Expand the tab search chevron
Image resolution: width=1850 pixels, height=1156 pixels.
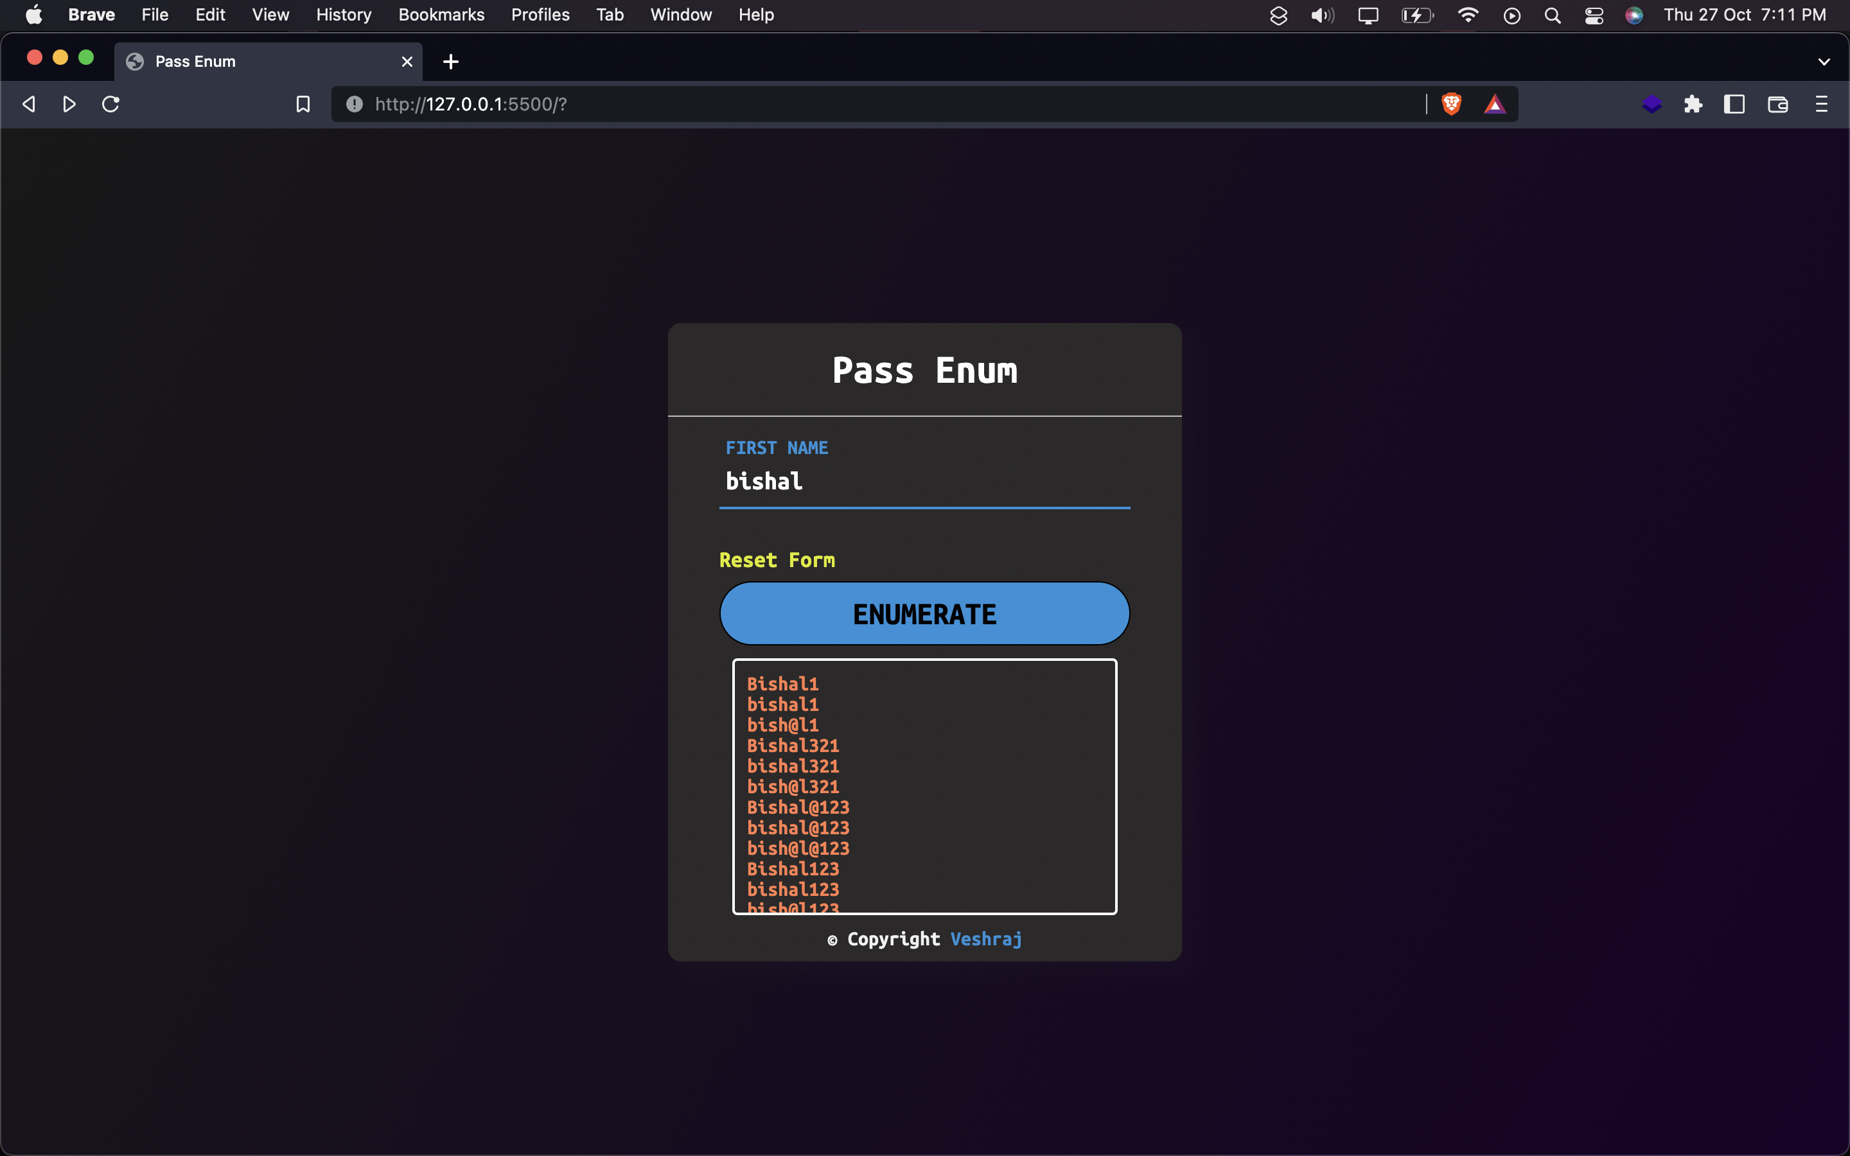tap(1823, 62)
